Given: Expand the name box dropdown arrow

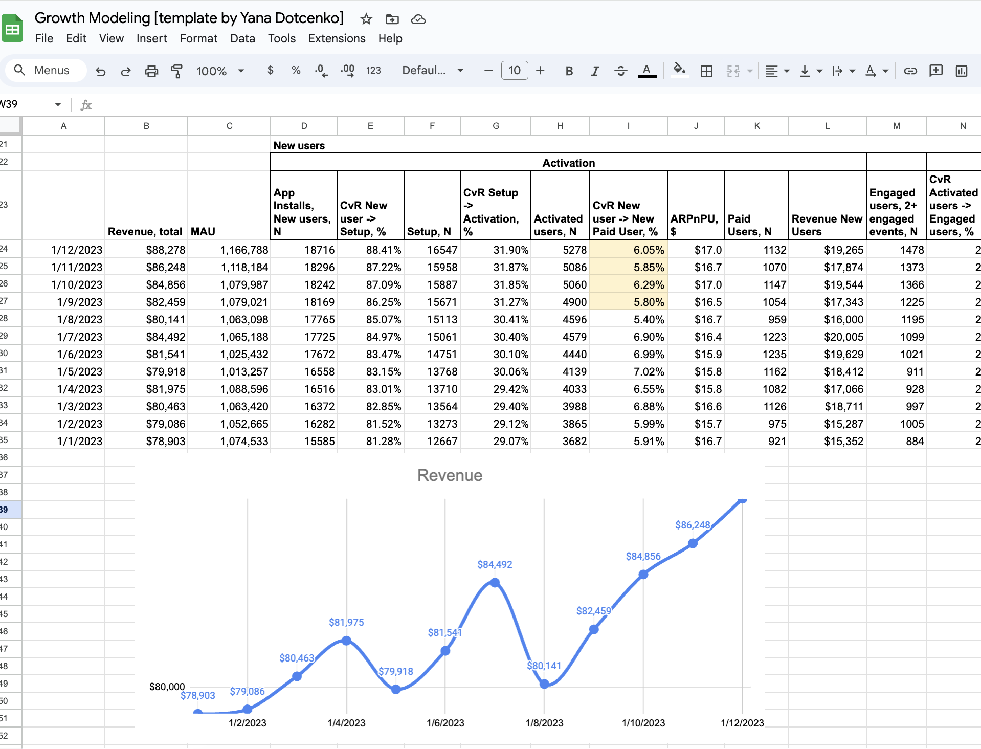Looking at the screenshot, I should (x=58, y=105).
